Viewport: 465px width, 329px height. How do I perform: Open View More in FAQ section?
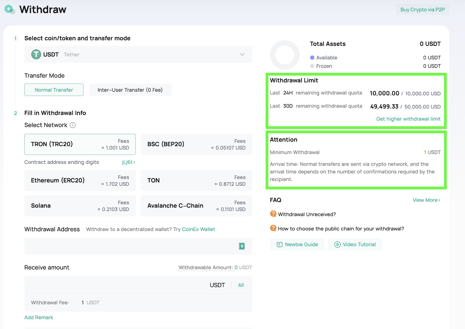point(426,200)
